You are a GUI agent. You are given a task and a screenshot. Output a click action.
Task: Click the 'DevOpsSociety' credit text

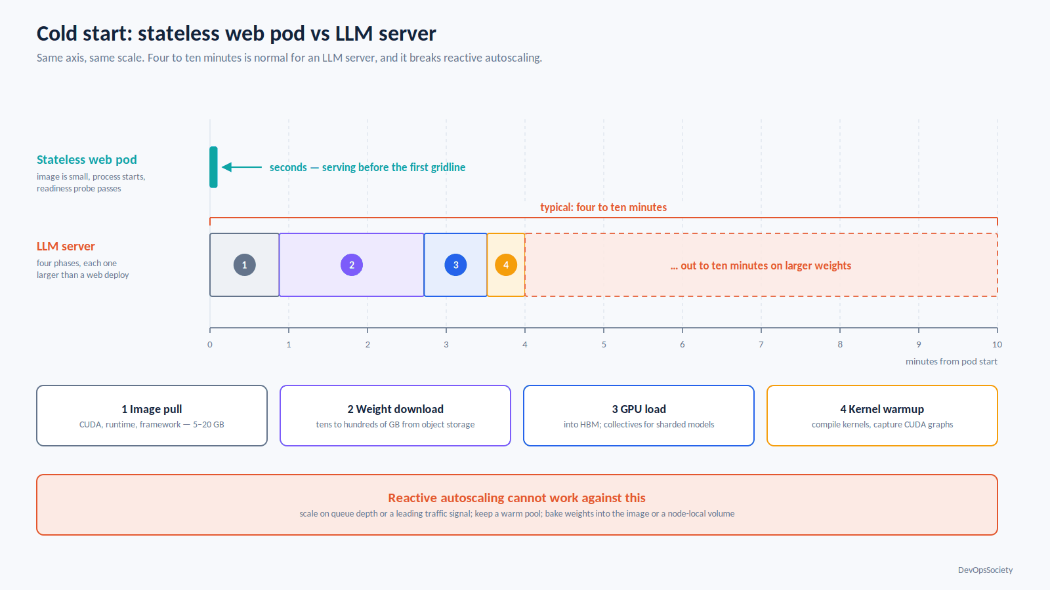pyautogui.click(x=985, y=570)
